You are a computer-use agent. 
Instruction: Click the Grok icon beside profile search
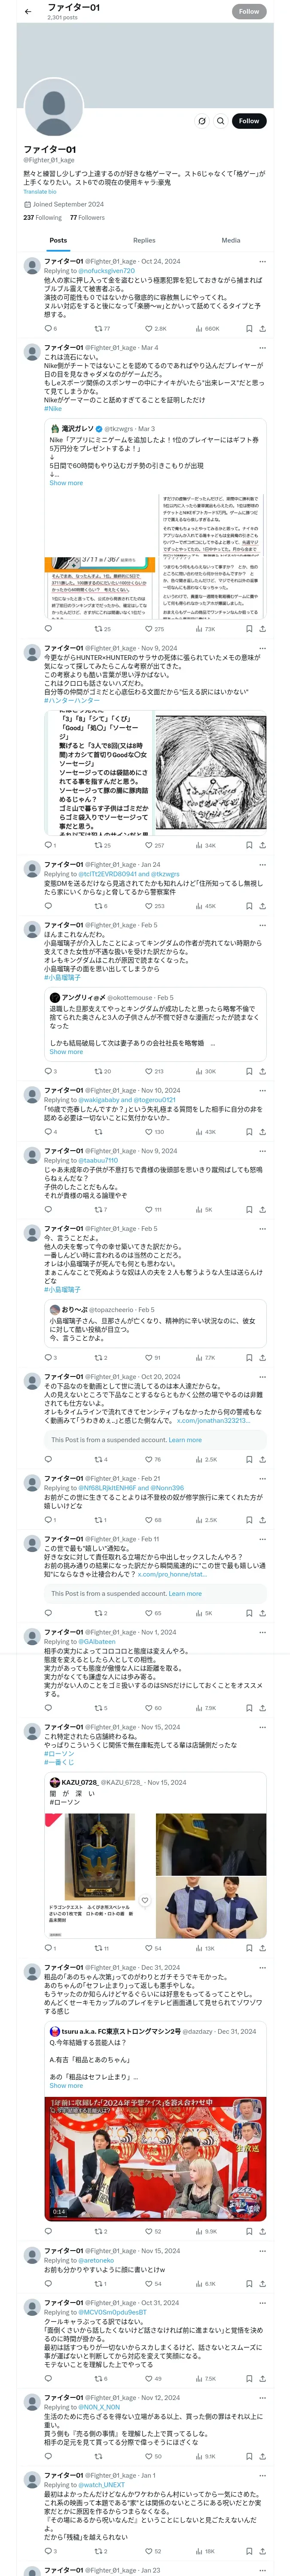click(x=201, y=121)
